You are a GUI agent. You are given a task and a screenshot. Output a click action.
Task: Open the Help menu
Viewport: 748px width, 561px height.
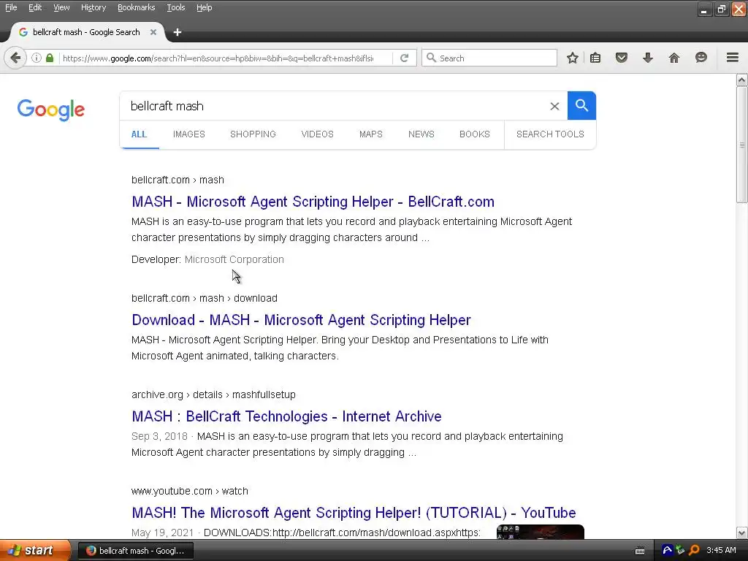[x=205, y=7]
